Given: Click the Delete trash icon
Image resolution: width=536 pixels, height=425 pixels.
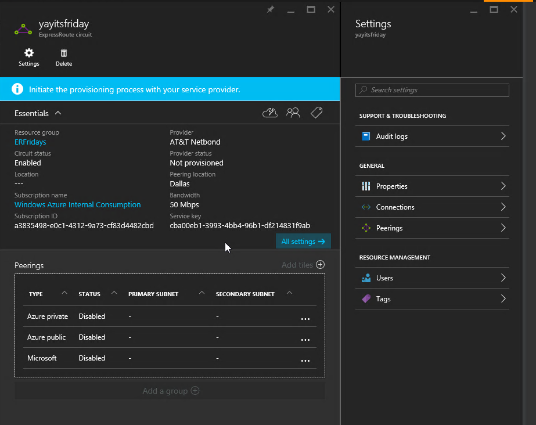Looking at the screenshot, I should (x=64, y=53).
